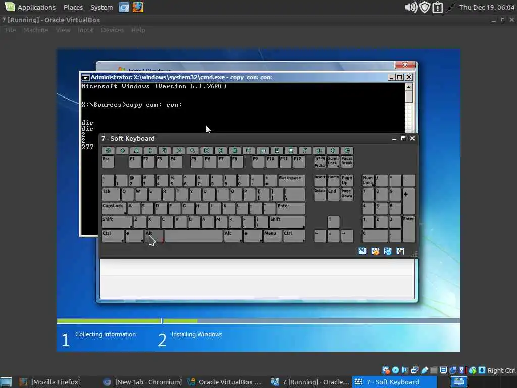Click the space bar key
517x388 pixels.
(x=193, y=236)
